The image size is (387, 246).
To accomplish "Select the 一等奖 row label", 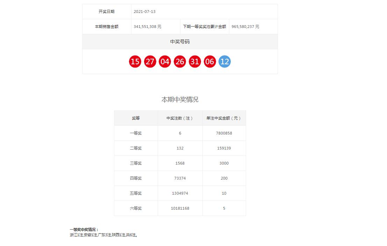I will [x=136, y=133].
